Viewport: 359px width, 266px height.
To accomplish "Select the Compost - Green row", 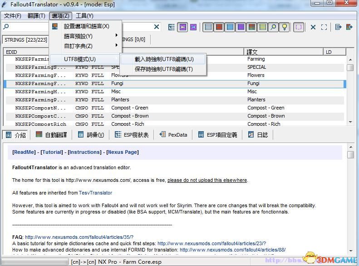I will click(175, 108).
